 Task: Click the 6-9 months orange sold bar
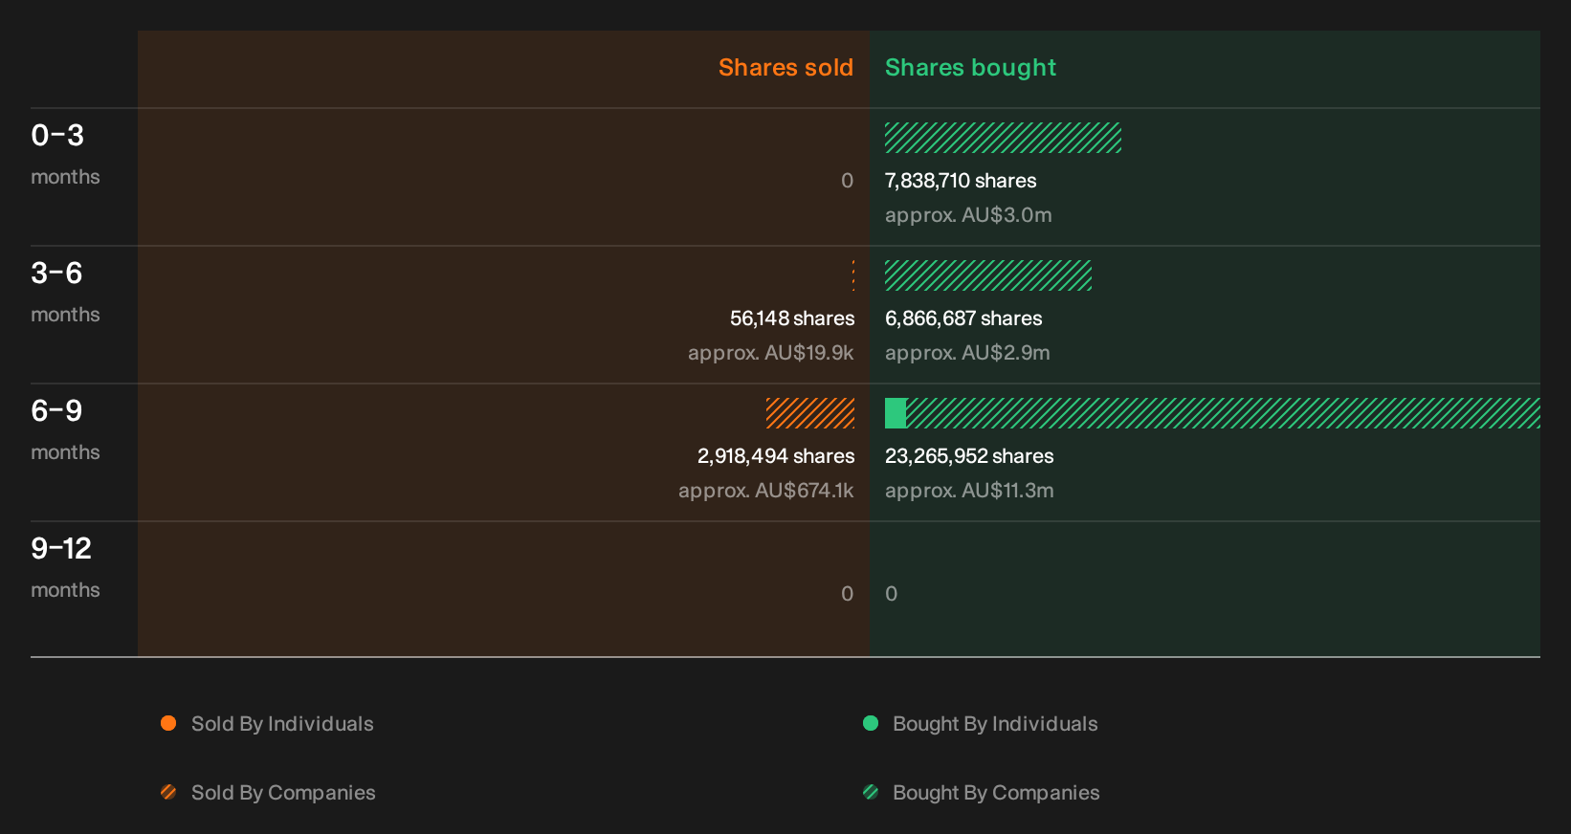tap(810, 413)
